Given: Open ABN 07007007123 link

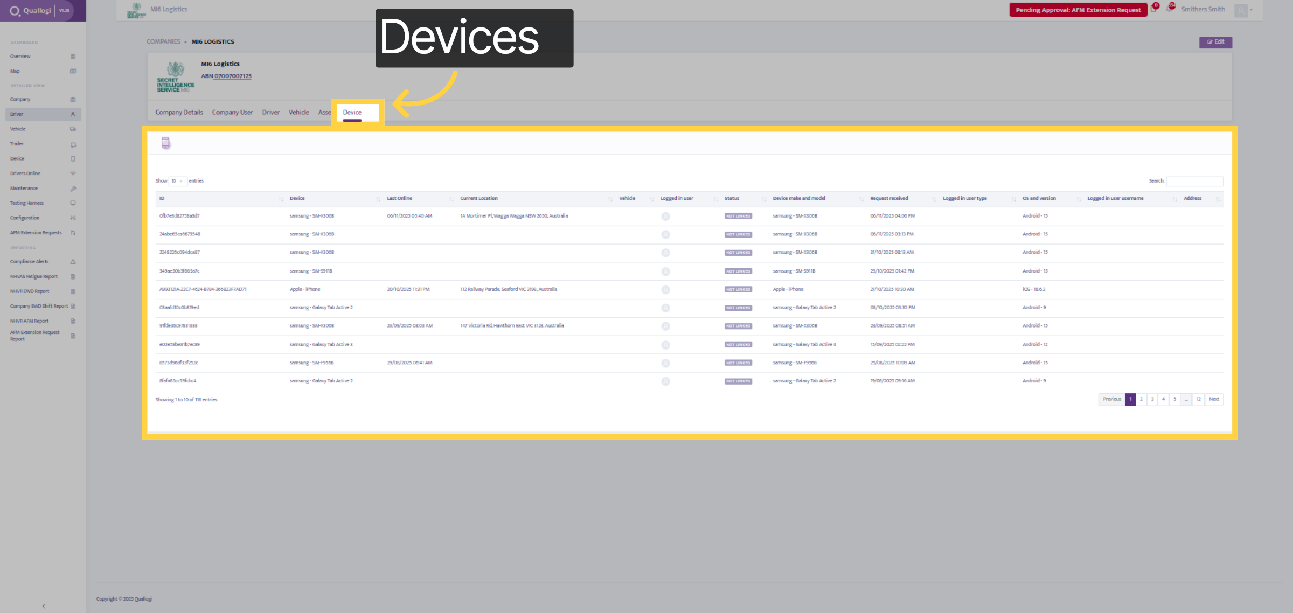Looking at the screenshot, I should 233,76.
